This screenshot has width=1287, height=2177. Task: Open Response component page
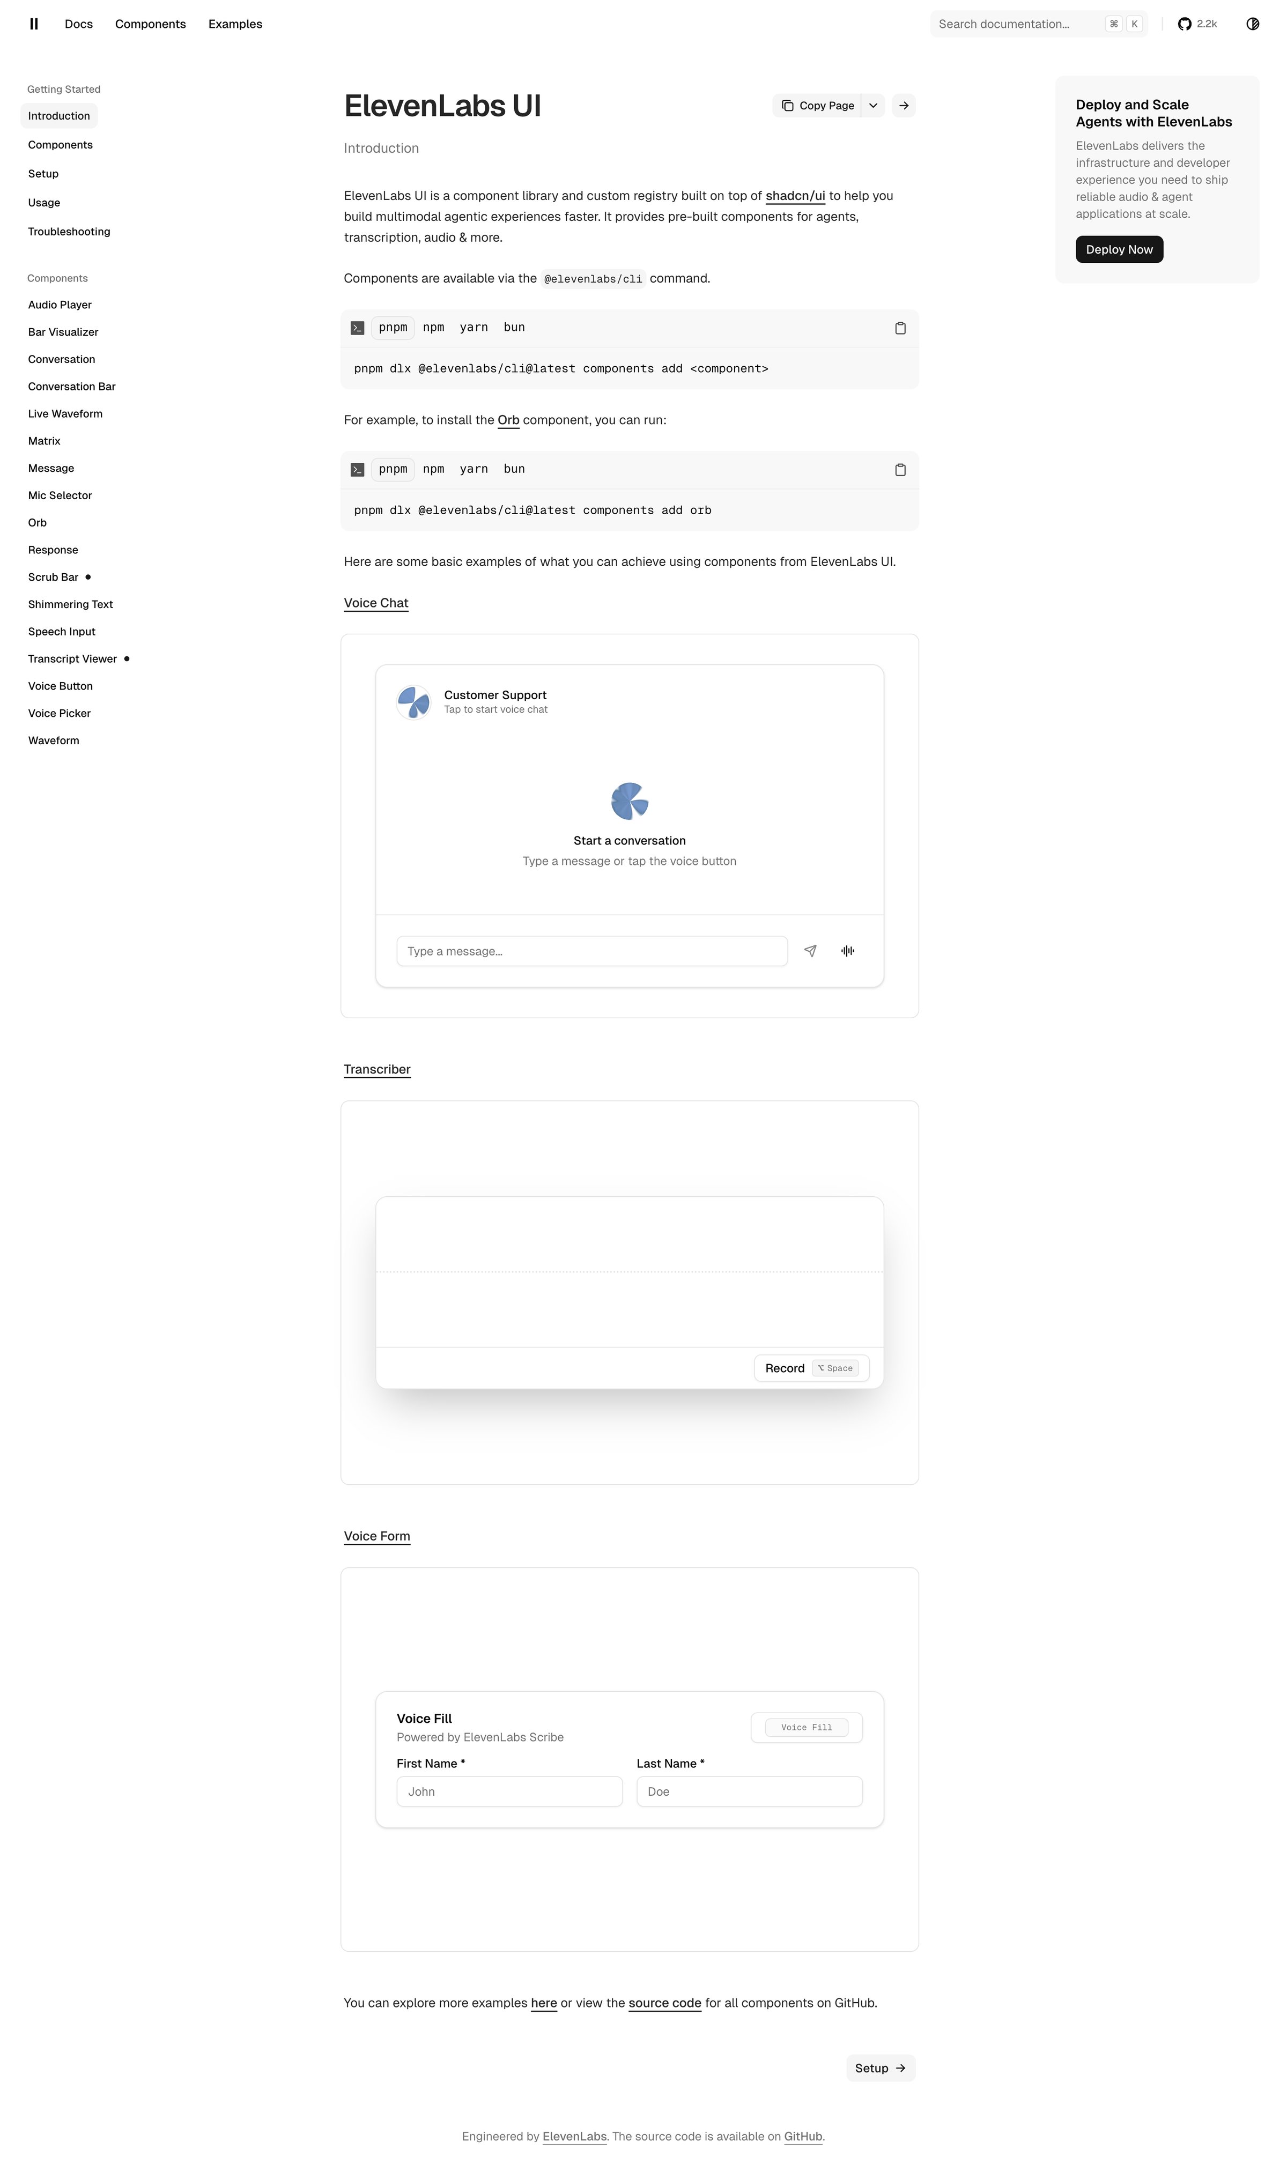pyautogui.click(x=53, y=551)
